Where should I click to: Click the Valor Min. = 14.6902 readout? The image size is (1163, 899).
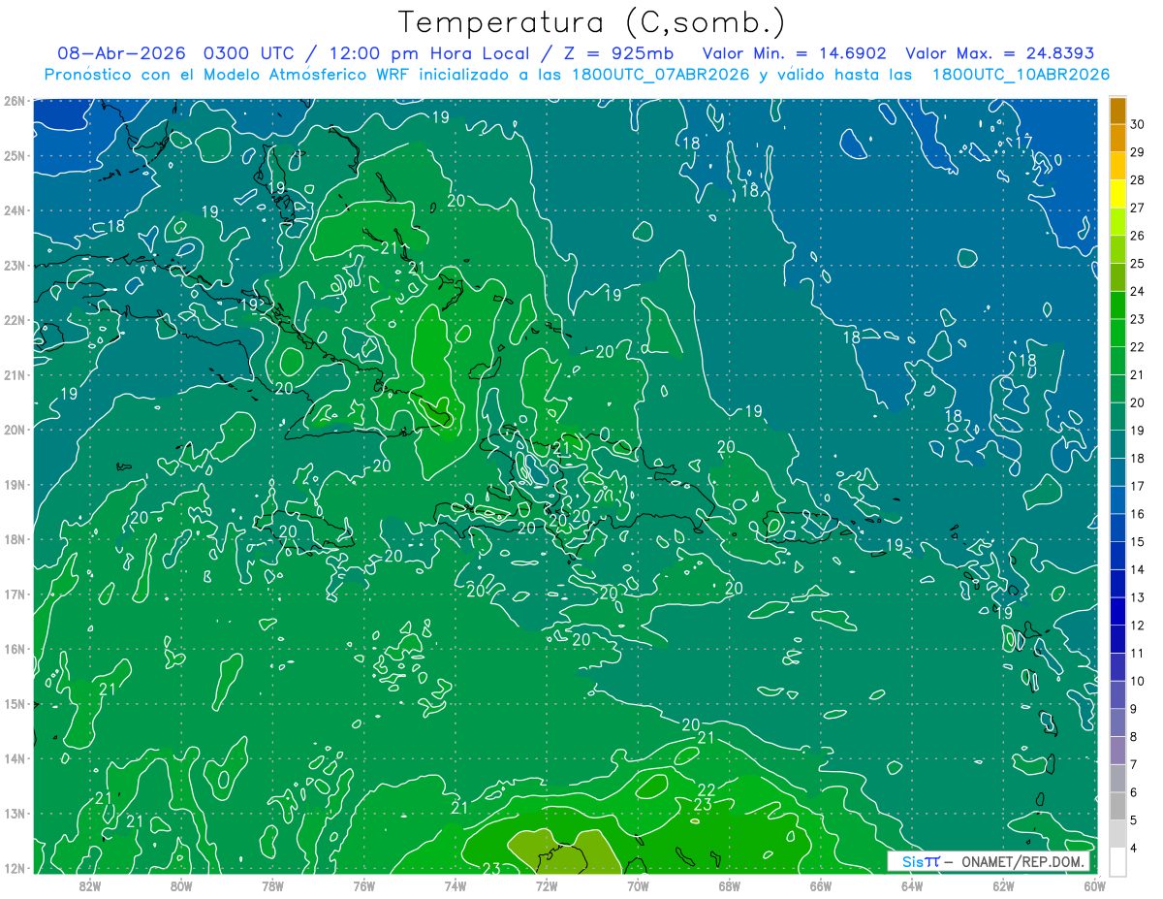pos(794,53)
